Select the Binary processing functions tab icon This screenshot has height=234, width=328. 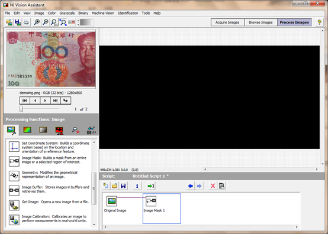click(59, 130)
